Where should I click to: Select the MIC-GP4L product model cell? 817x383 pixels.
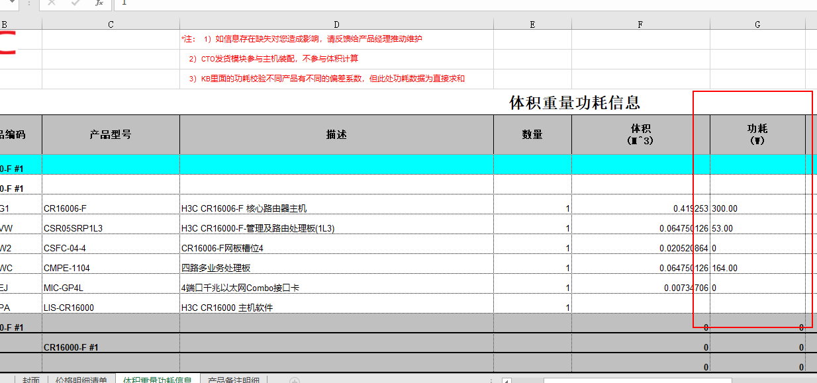pyautogui.click(x=111, y=288)
